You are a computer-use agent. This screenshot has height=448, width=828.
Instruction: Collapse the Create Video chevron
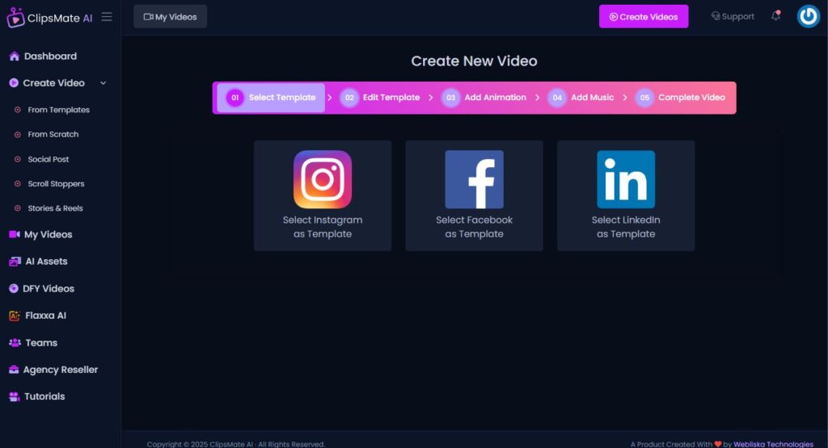coord(103,83)
